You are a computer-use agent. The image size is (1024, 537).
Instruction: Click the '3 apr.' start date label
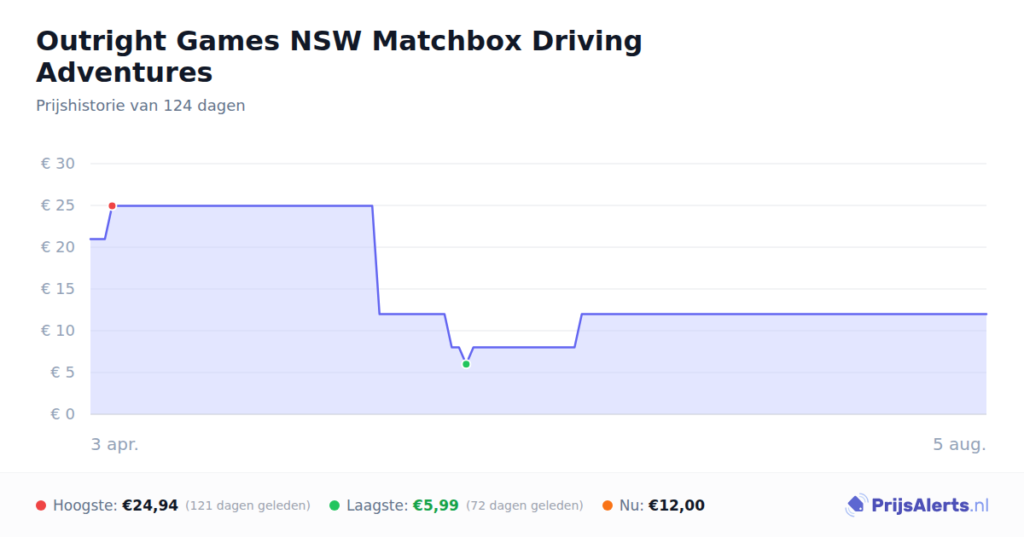(115, 445)
